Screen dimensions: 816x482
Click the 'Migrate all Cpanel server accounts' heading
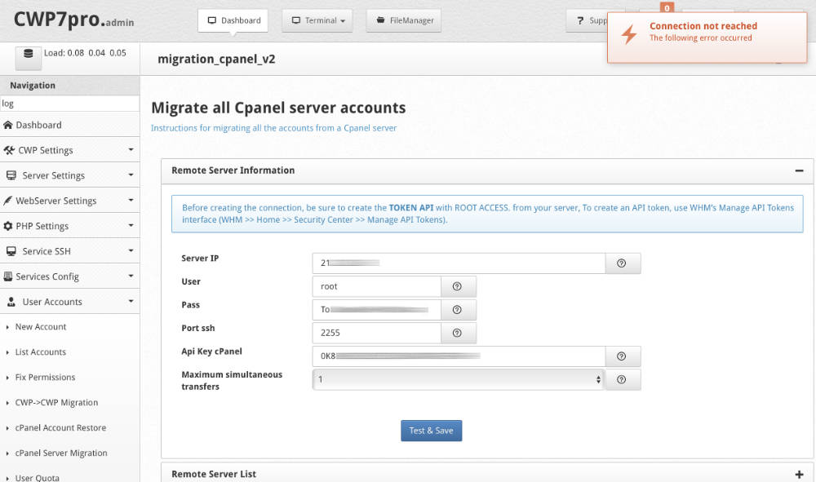[278, 108]
